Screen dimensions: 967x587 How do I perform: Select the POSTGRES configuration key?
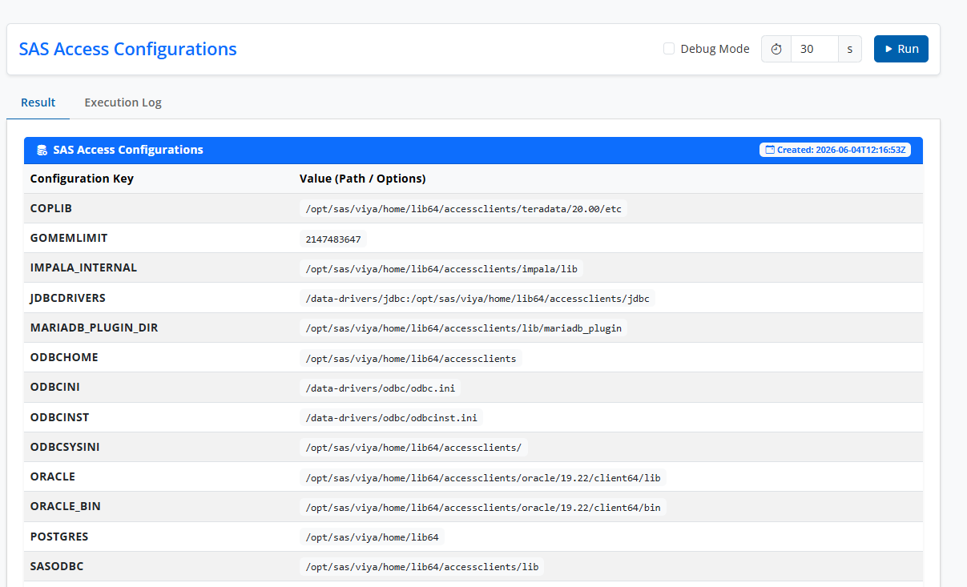coord(59,537)
